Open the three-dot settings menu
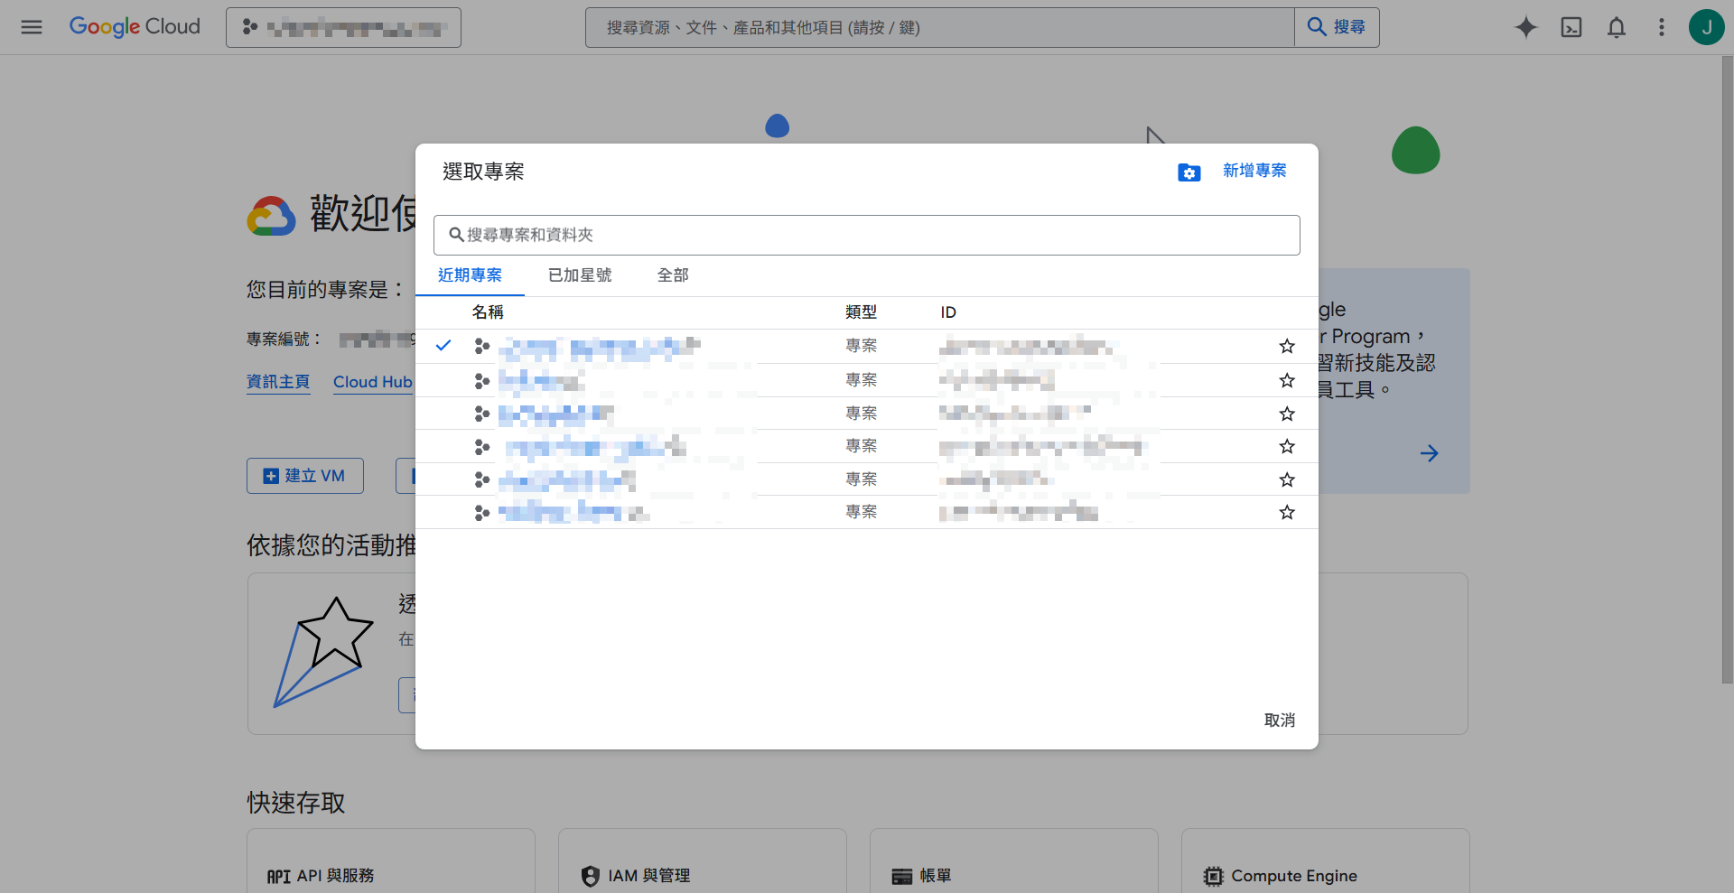 click(1661, 27)
